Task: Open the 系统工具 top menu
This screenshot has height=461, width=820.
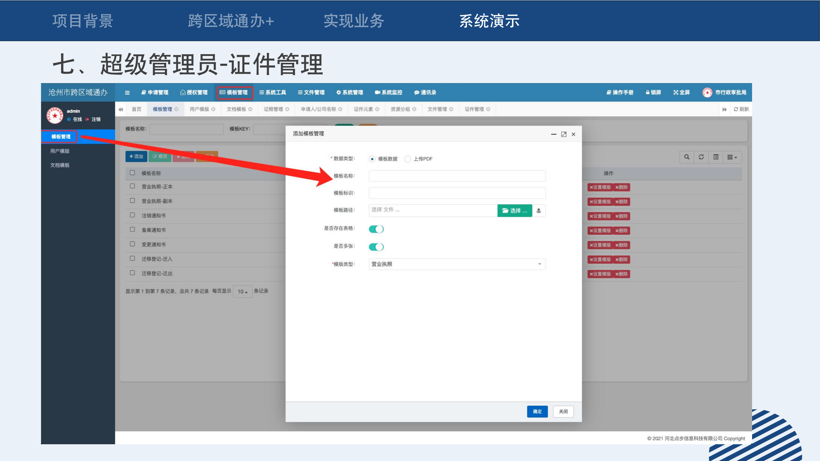Action: coord(272,92)
